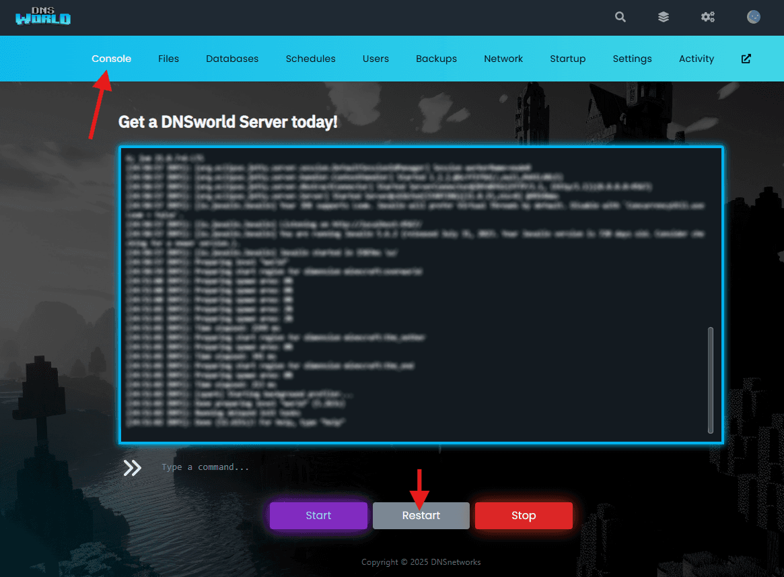Click the double chevron command prompt icon
This screenshot has width=784, height=577.
point(133,468)
